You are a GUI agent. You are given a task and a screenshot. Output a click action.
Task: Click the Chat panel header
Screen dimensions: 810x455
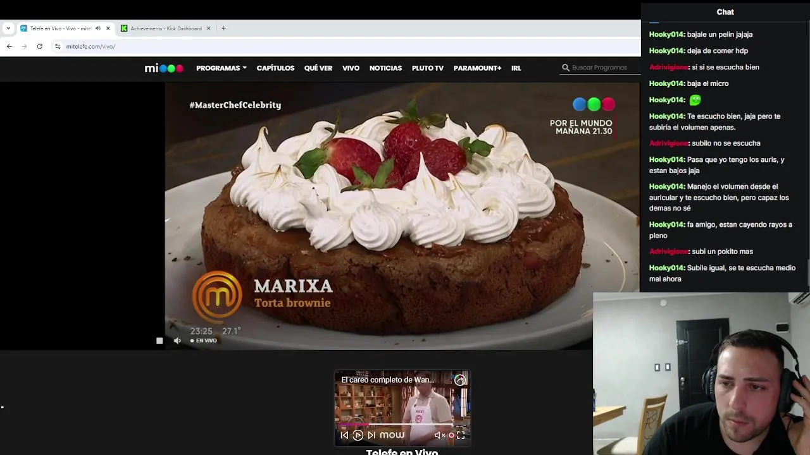[x=725, y=12]
